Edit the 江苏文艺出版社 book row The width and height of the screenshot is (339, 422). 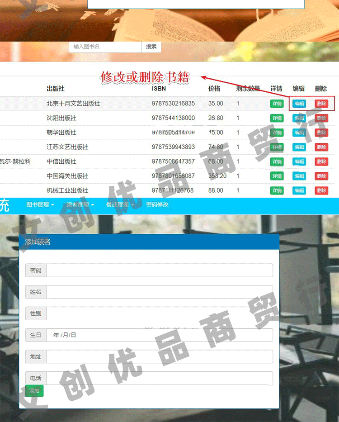pos(299,147)
